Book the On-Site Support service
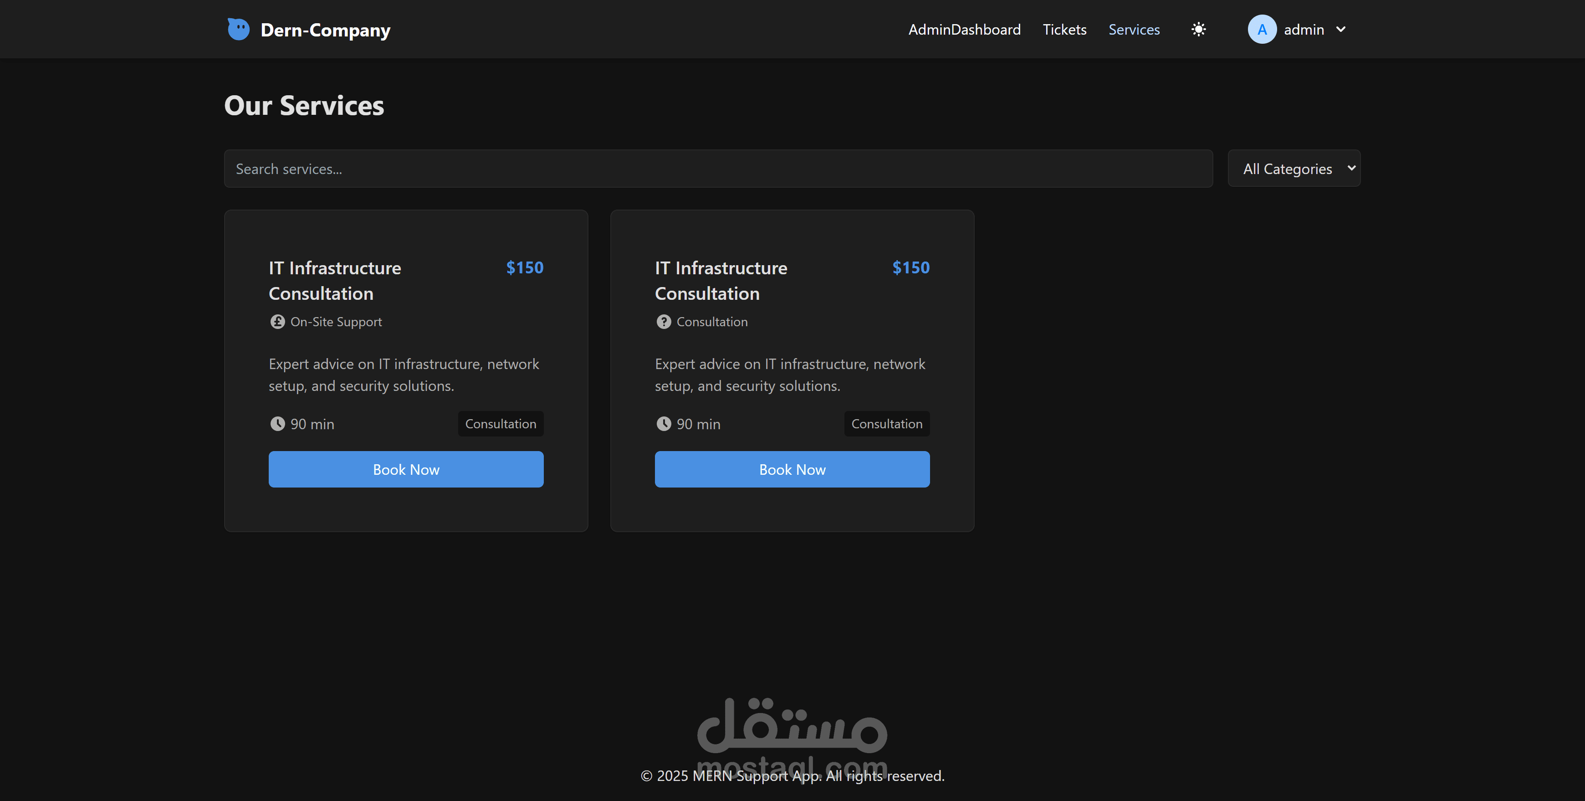The image size is (1585, 801). pyautogui.click(x=405, y=469)
